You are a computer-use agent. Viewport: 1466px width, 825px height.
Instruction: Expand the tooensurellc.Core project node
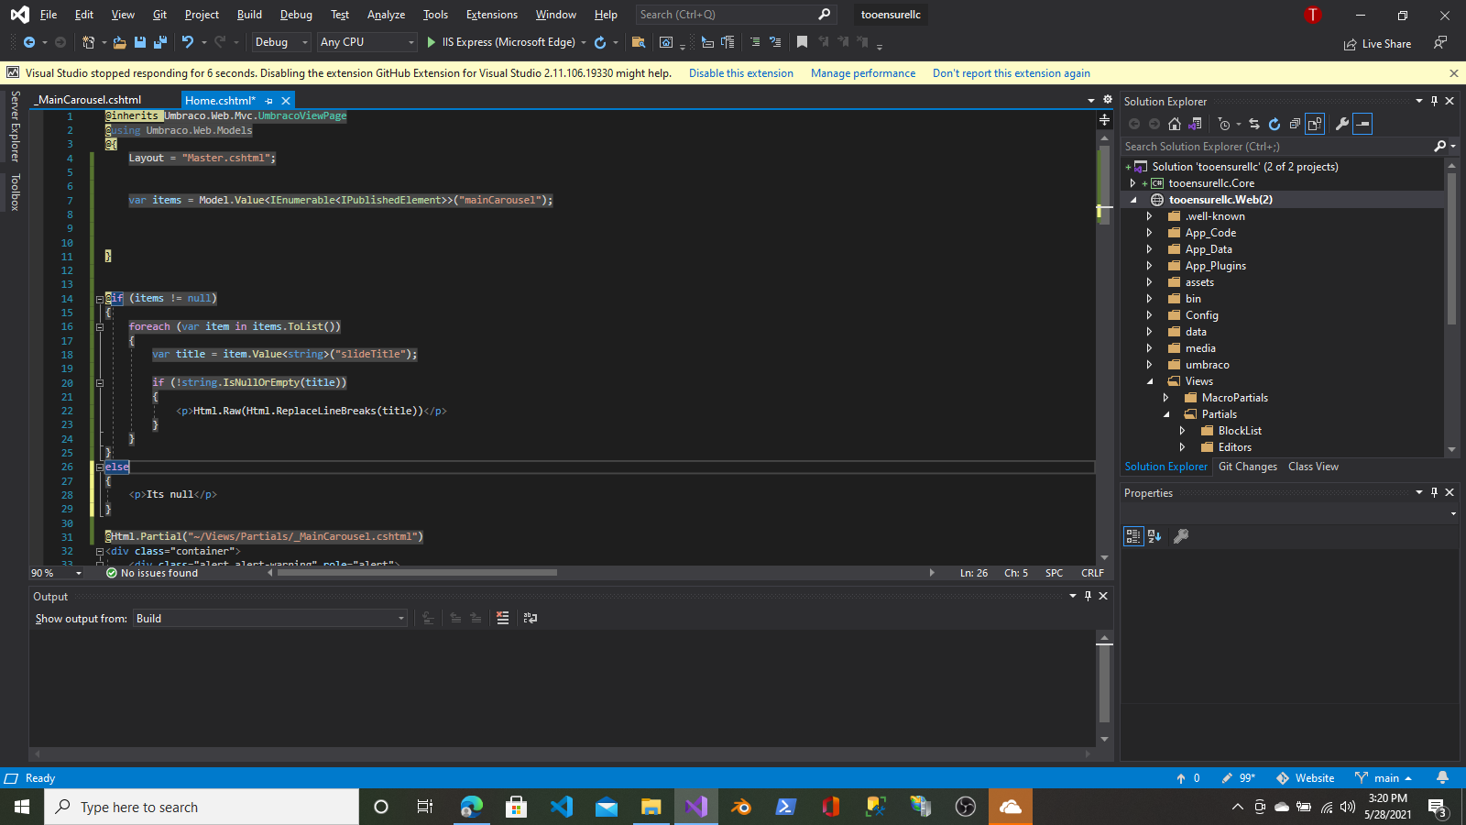1132,183
